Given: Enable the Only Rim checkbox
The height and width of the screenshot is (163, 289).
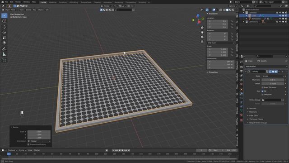Looking at the screenshot, I should click(x=263, y=95).
